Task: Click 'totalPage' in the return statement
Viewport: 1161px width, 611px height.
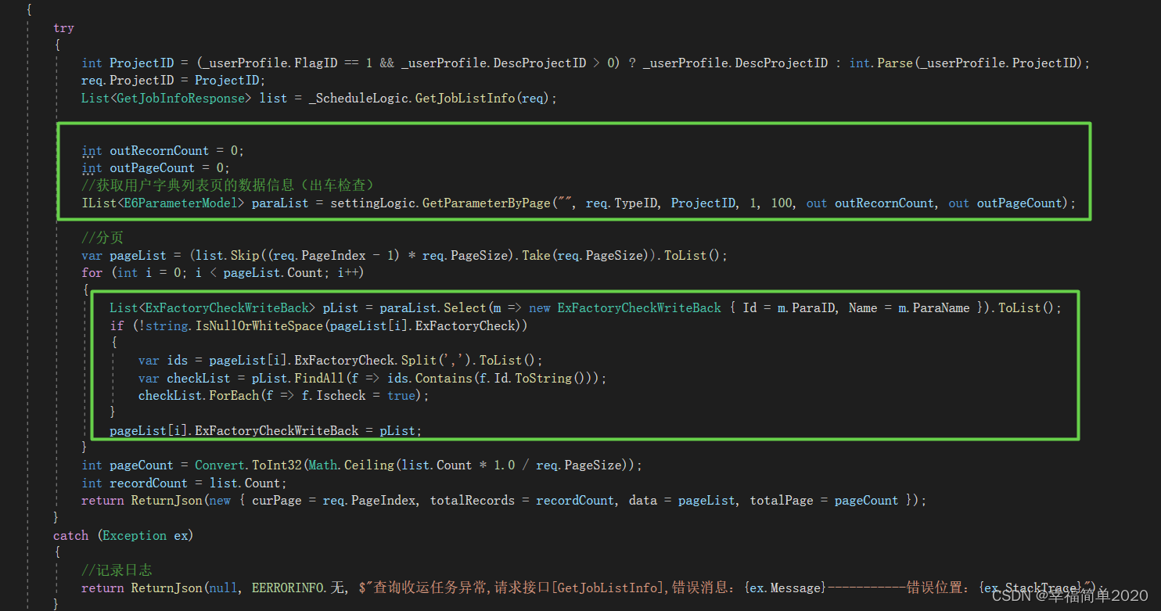Action: coord(782,501)
